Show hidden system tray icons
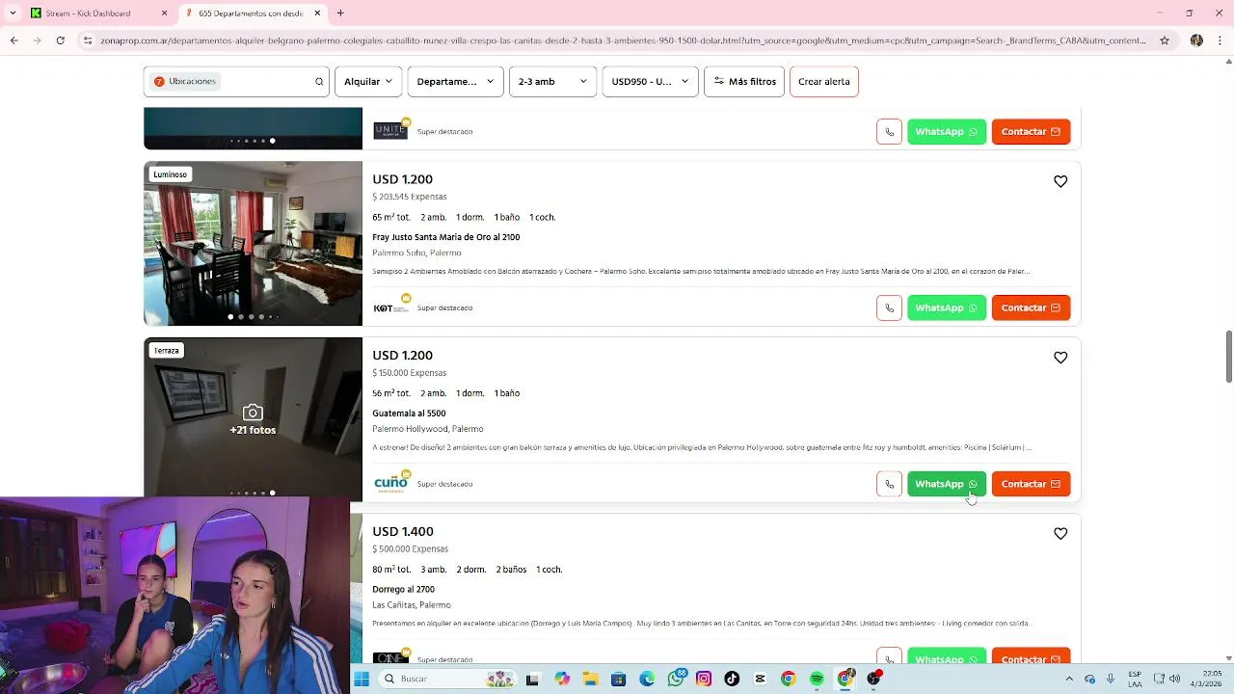1234x694 pixels. pos(1068,679)
